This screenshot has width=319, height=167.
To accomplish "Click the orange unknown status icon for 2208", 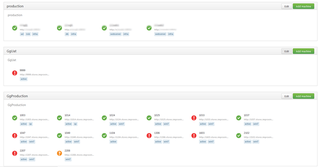I will pos(59,153).
